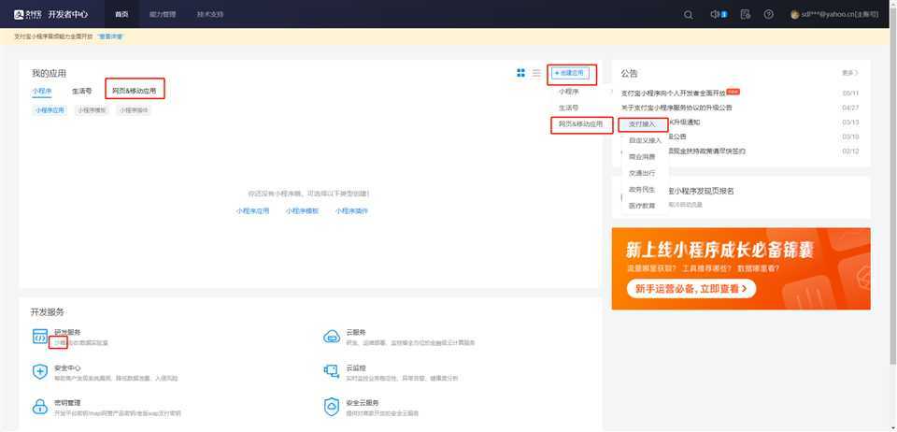Click the 开发服务 section heading

(48, 311)
